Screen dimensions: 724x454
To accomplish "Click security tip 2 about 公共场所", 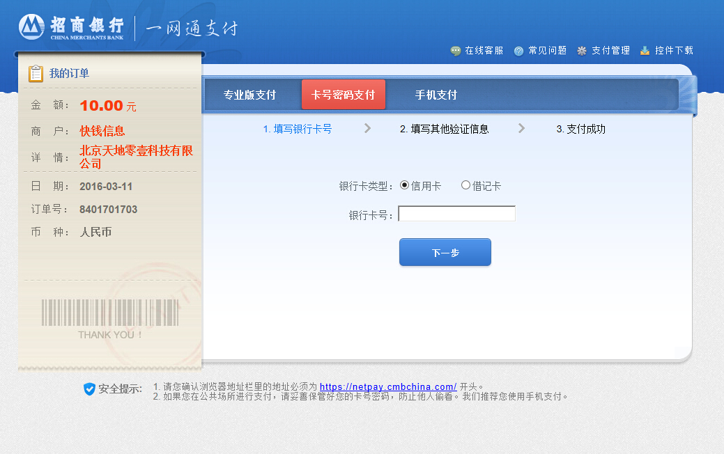I will click(x=360, y=396).
